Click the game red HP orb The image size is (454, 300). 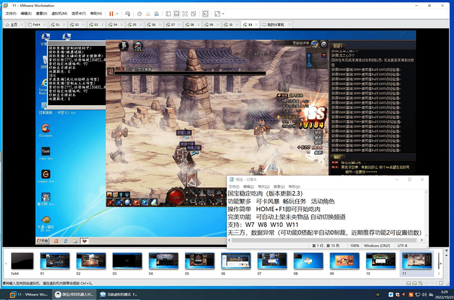tap(176, 197)
